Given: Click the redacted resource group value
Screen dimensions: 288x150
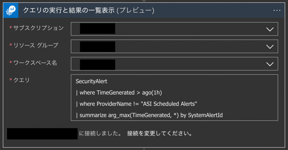Looking at the screenshot, I should coord(98,47).
